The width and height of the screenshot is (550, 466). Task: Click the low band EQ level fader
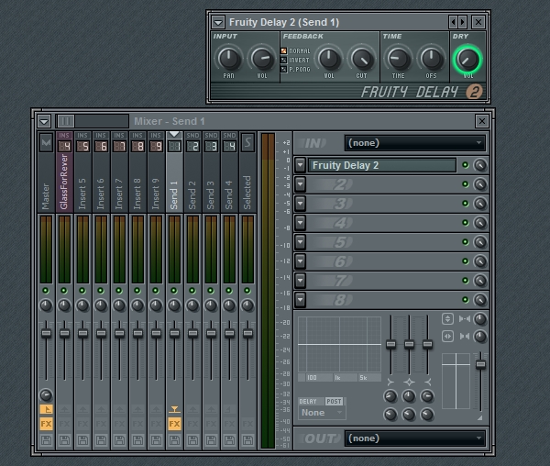coord(390,344)
